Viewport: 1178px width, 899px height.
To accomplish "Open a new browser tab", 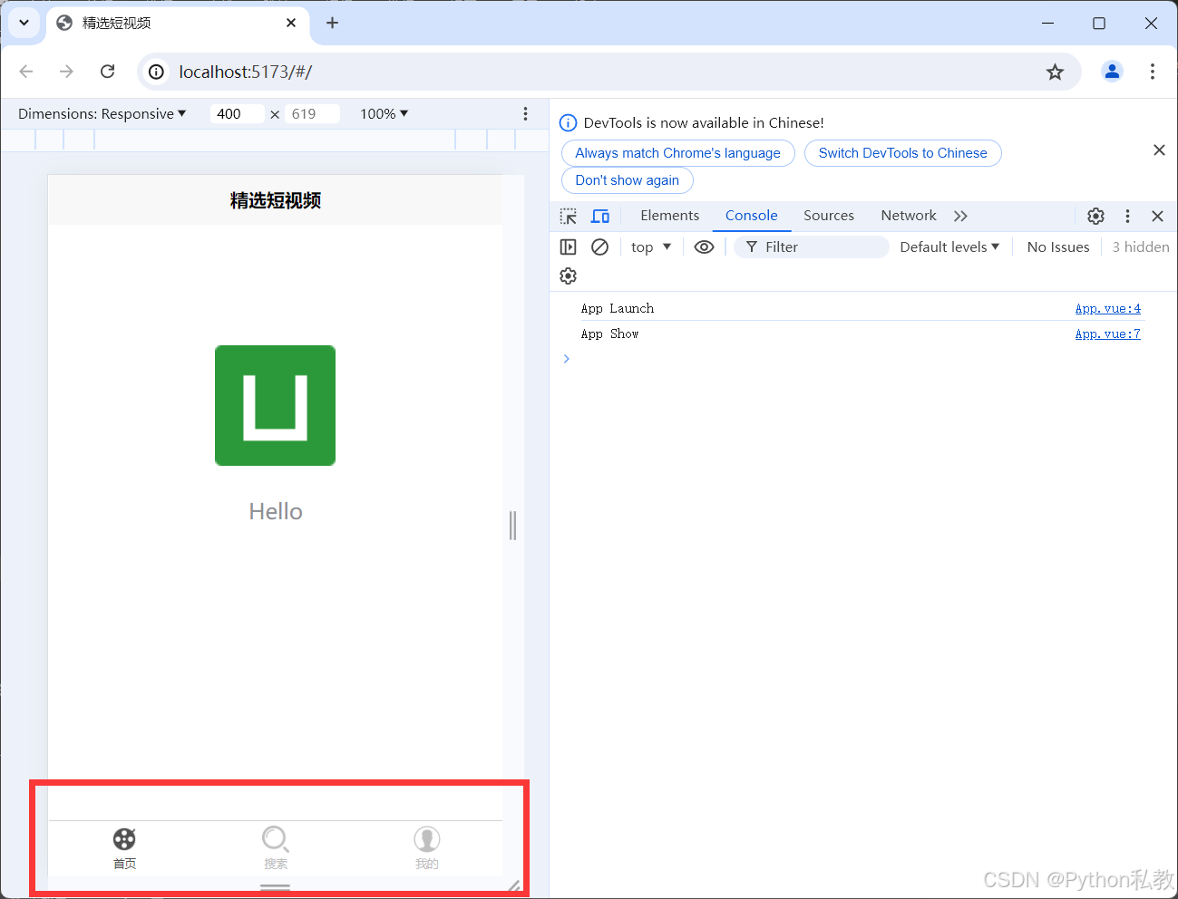I will coord(333,23).
